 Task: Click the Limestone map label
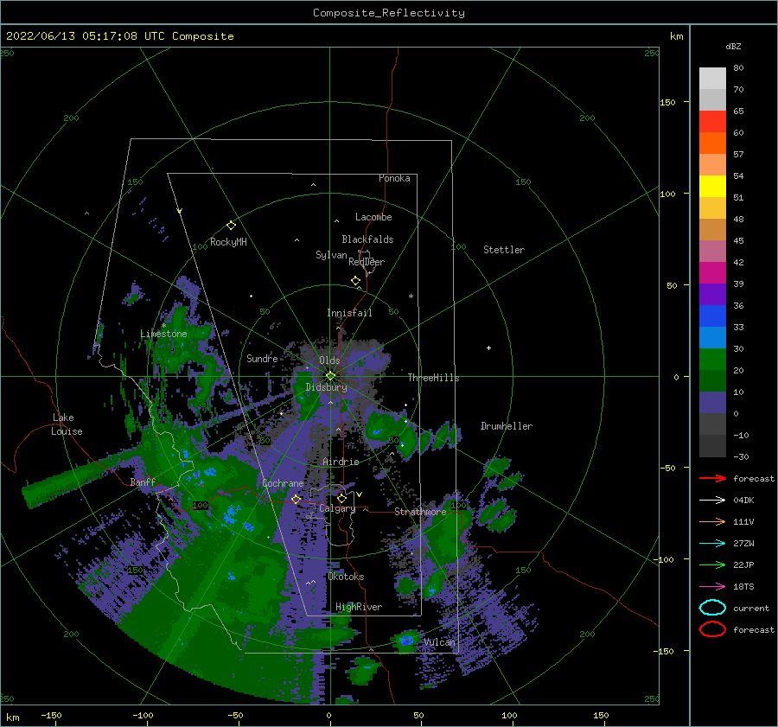coord(163,334)
